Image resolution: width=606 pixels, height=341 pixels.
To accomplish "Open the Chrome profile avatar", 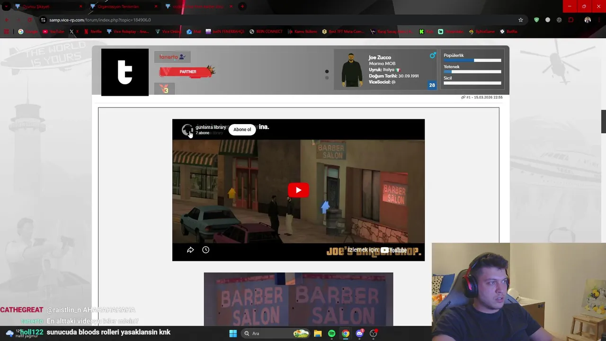I will coord(588,20).
